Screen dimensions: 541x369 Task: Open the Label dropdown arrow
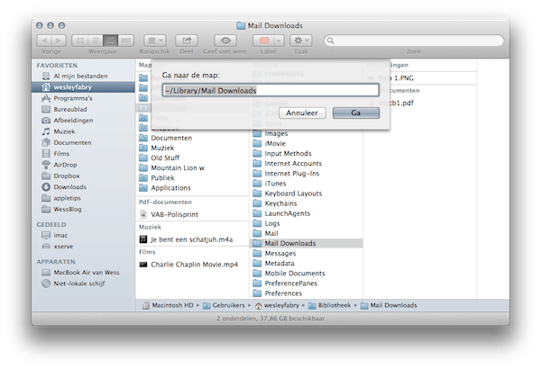click(x=279, y=40)
